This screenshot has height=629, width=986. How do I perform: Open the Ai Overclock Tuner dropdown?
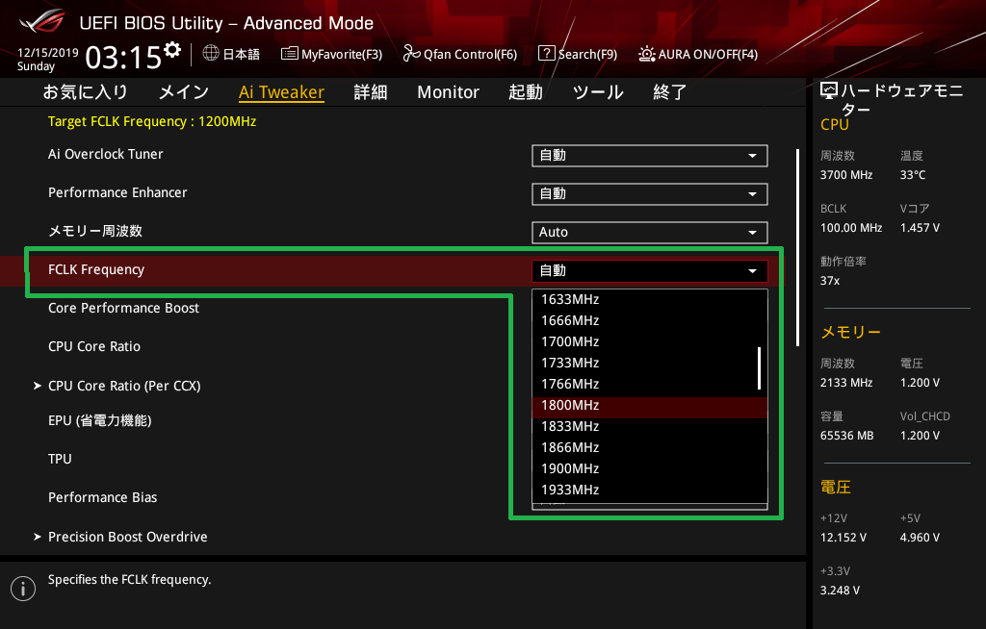(650, 156)
